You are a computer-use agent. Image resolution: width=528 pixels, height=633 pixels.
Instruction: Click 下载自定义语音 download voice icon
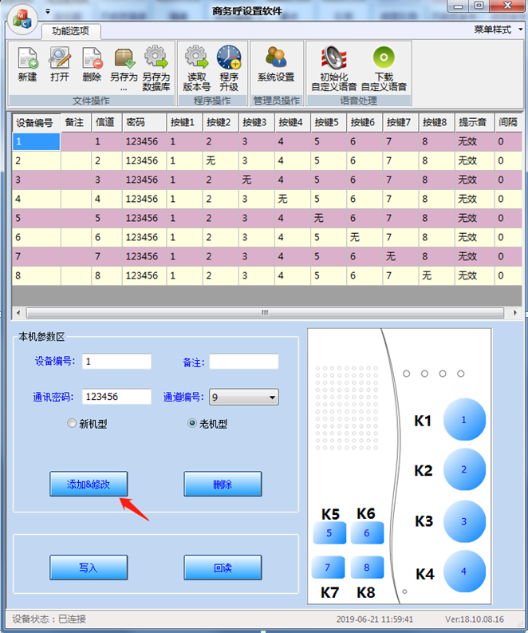pos(384,65)
